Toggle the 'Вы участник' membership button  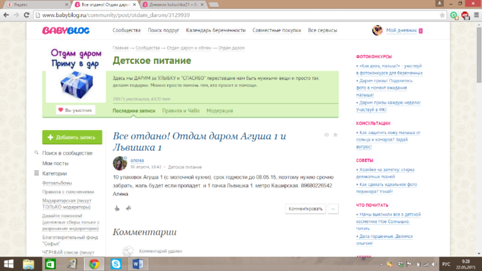(x=75, y=110)
